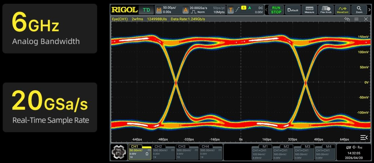Screen dimensions: 374x163
Task: Click the M1 105.94mV/ scale value
Action: pyautogui.click(x=259, y=154)
